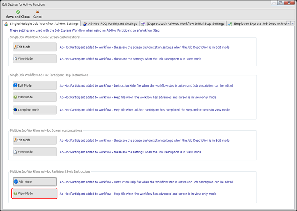Open Edit Mode under Multiple Job Help Instructions
This screenshot has width=297, height=211.
[35, 182]
